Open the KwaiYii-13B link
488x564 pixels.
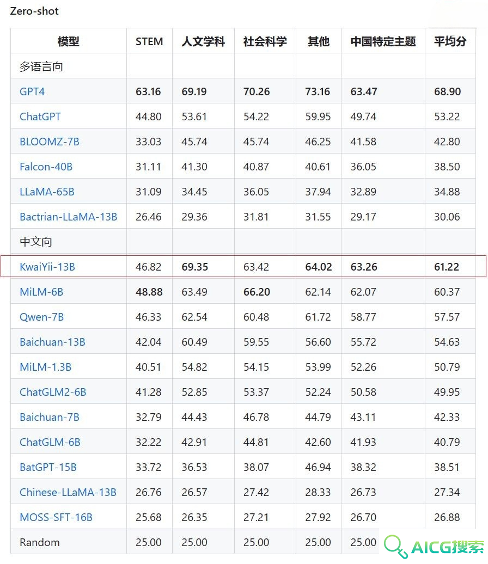47,267
